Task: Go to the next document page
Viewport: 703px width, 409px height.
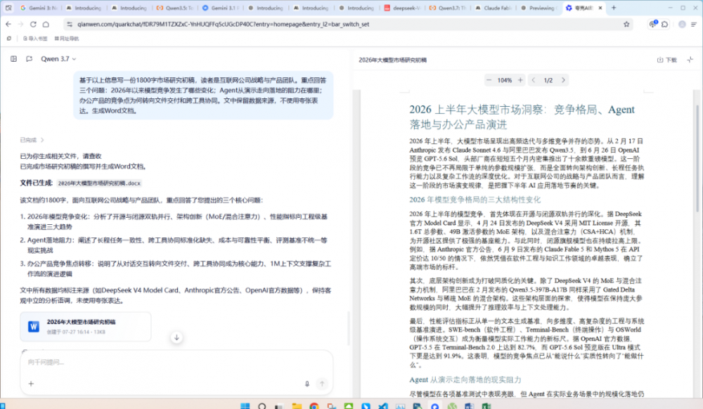Action: (564, 80)
